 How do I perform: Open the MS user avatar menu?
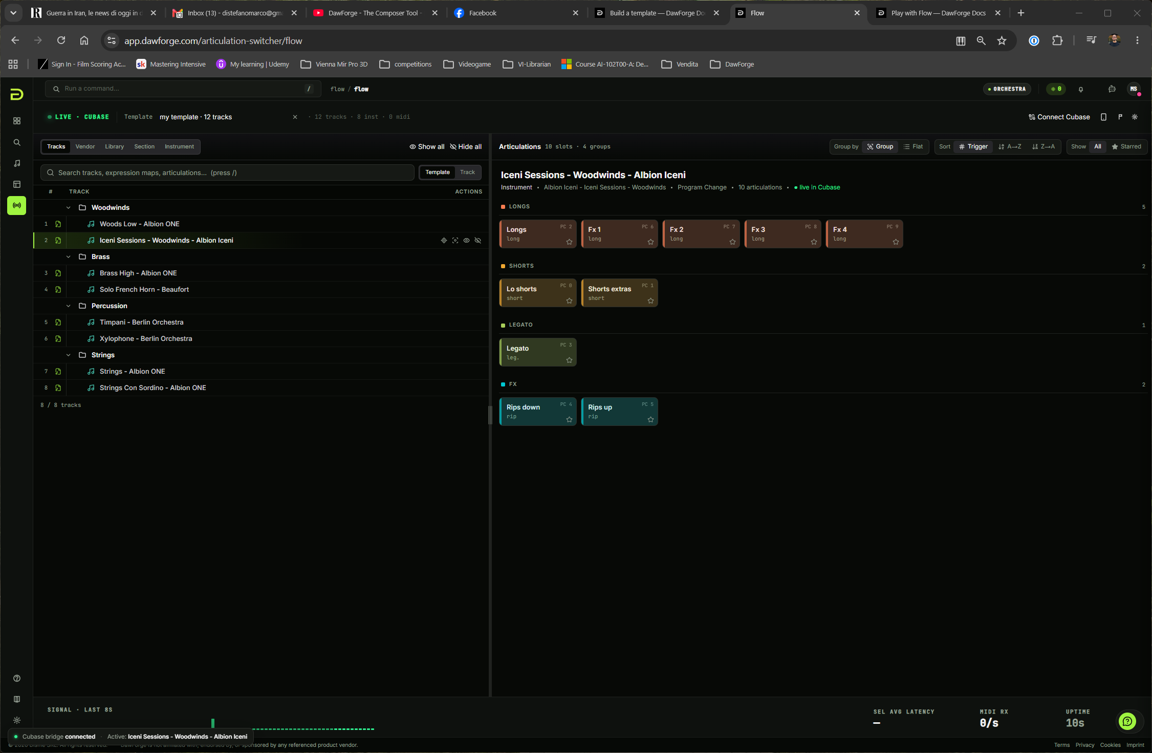pos(1134,89)
